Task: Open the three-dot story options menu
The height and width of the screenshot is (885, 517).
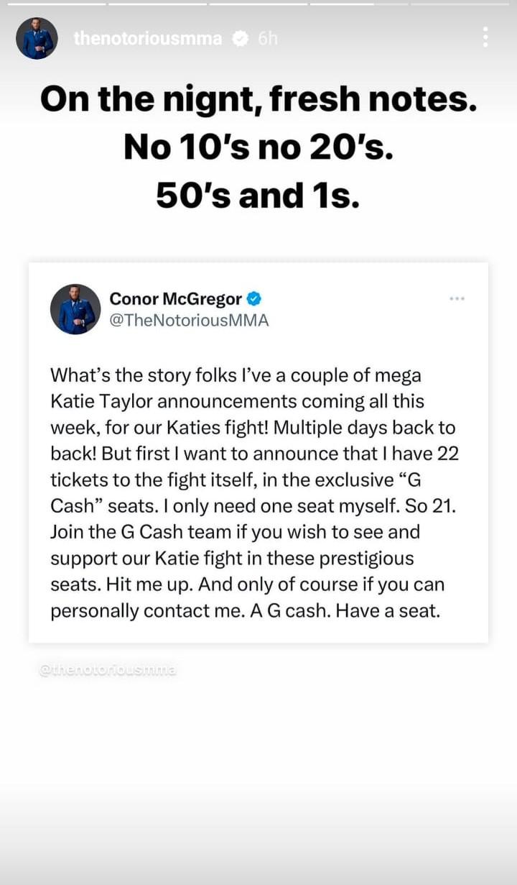Action: (486, 37)
